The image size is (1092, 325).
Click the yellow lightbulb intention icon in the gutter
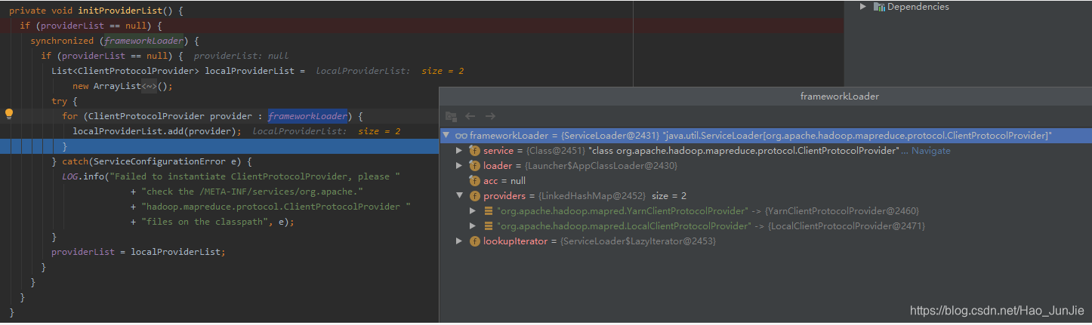[9, 115]
